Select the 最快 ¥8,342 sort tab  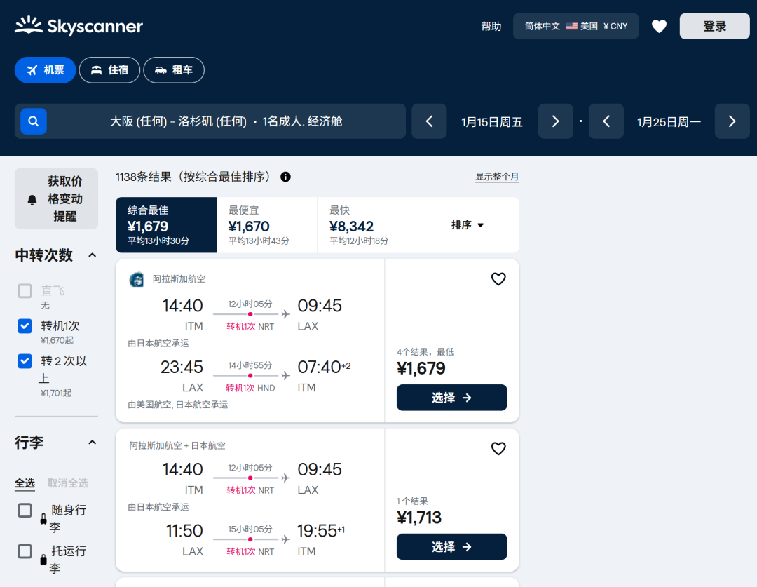[368, 225]
